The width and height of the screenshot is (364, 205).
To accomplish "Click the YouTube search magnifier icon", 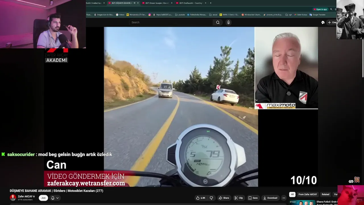I will [x=218, y=22].
